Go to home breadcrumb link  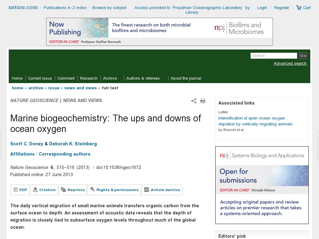pyautogui.click(x=17, y=88)
